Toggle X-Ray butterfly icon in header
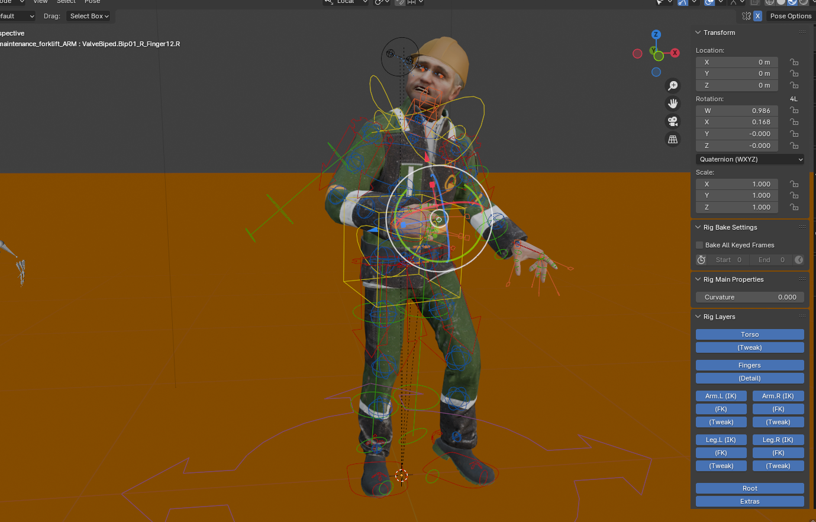This screenshot has width=816, height=522. tap(746, 16)
